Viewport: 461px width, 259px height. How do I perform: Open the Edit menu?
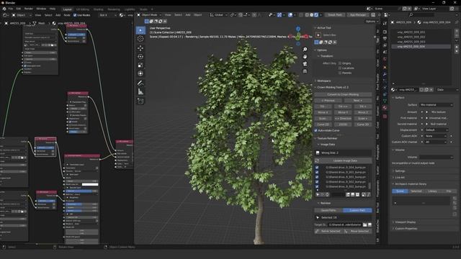tap(19, 9)
